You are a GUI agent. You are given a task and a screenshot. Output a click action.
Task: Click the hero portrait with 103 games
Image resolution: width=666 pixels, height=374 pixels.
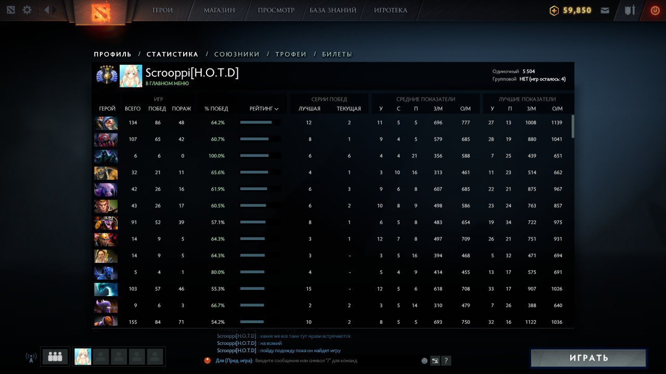(x=106, y=289)
